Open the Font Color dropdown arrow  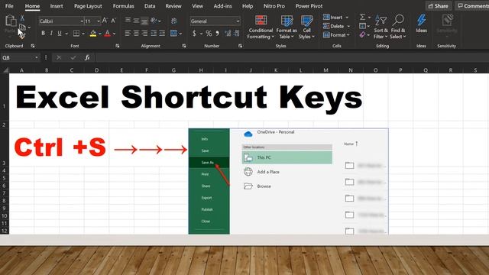tap(115, 34)
